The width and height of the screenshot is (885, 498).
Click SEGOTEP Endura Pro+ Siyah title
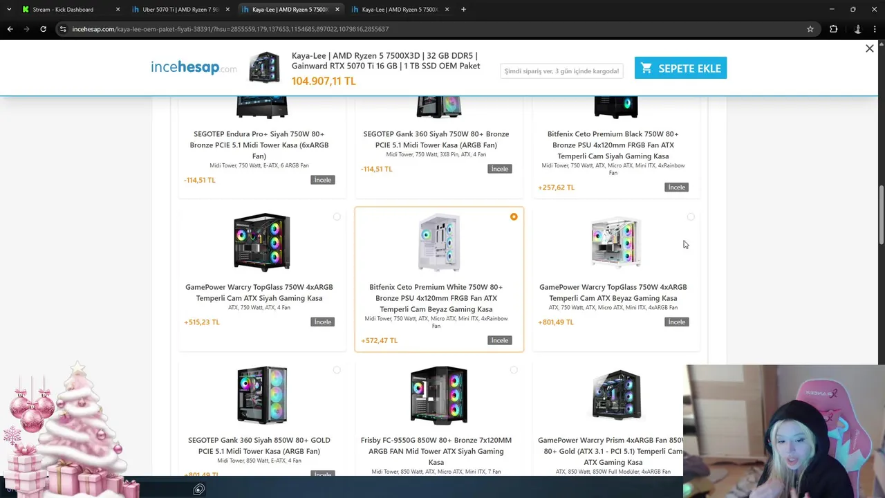(259, 145)
